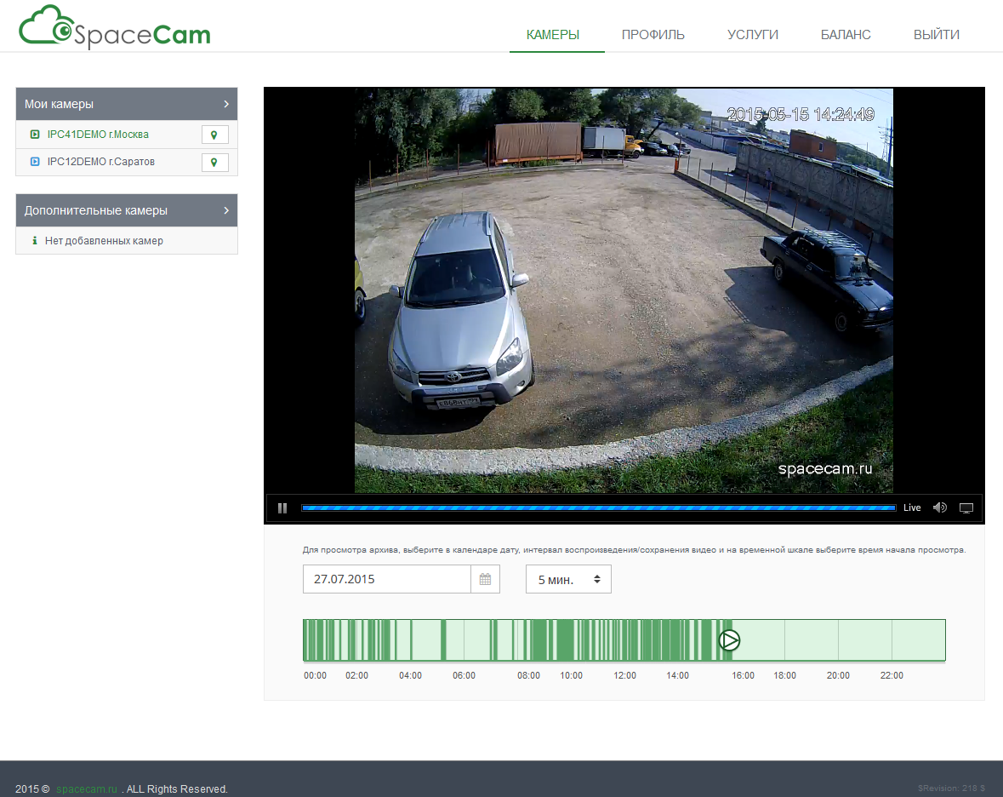The height and width of the screenshot is (797, 1003).
Task: Pause the live video stream
Action: (x=282, y=508)
